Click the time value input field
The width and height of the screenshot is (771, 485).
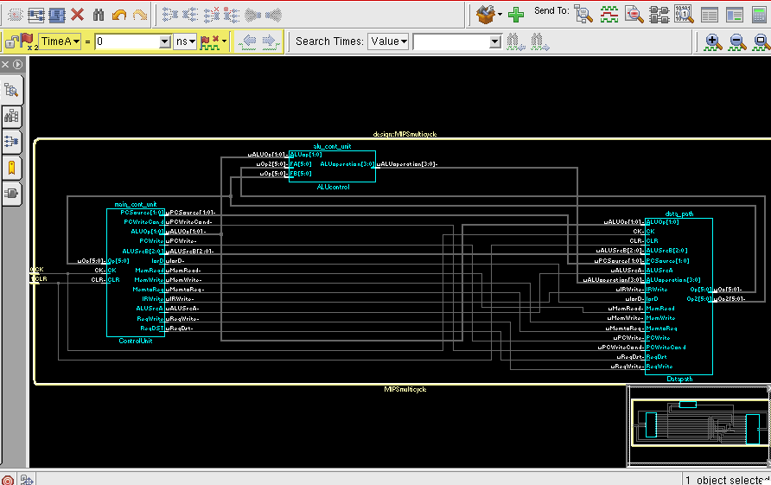127,41
